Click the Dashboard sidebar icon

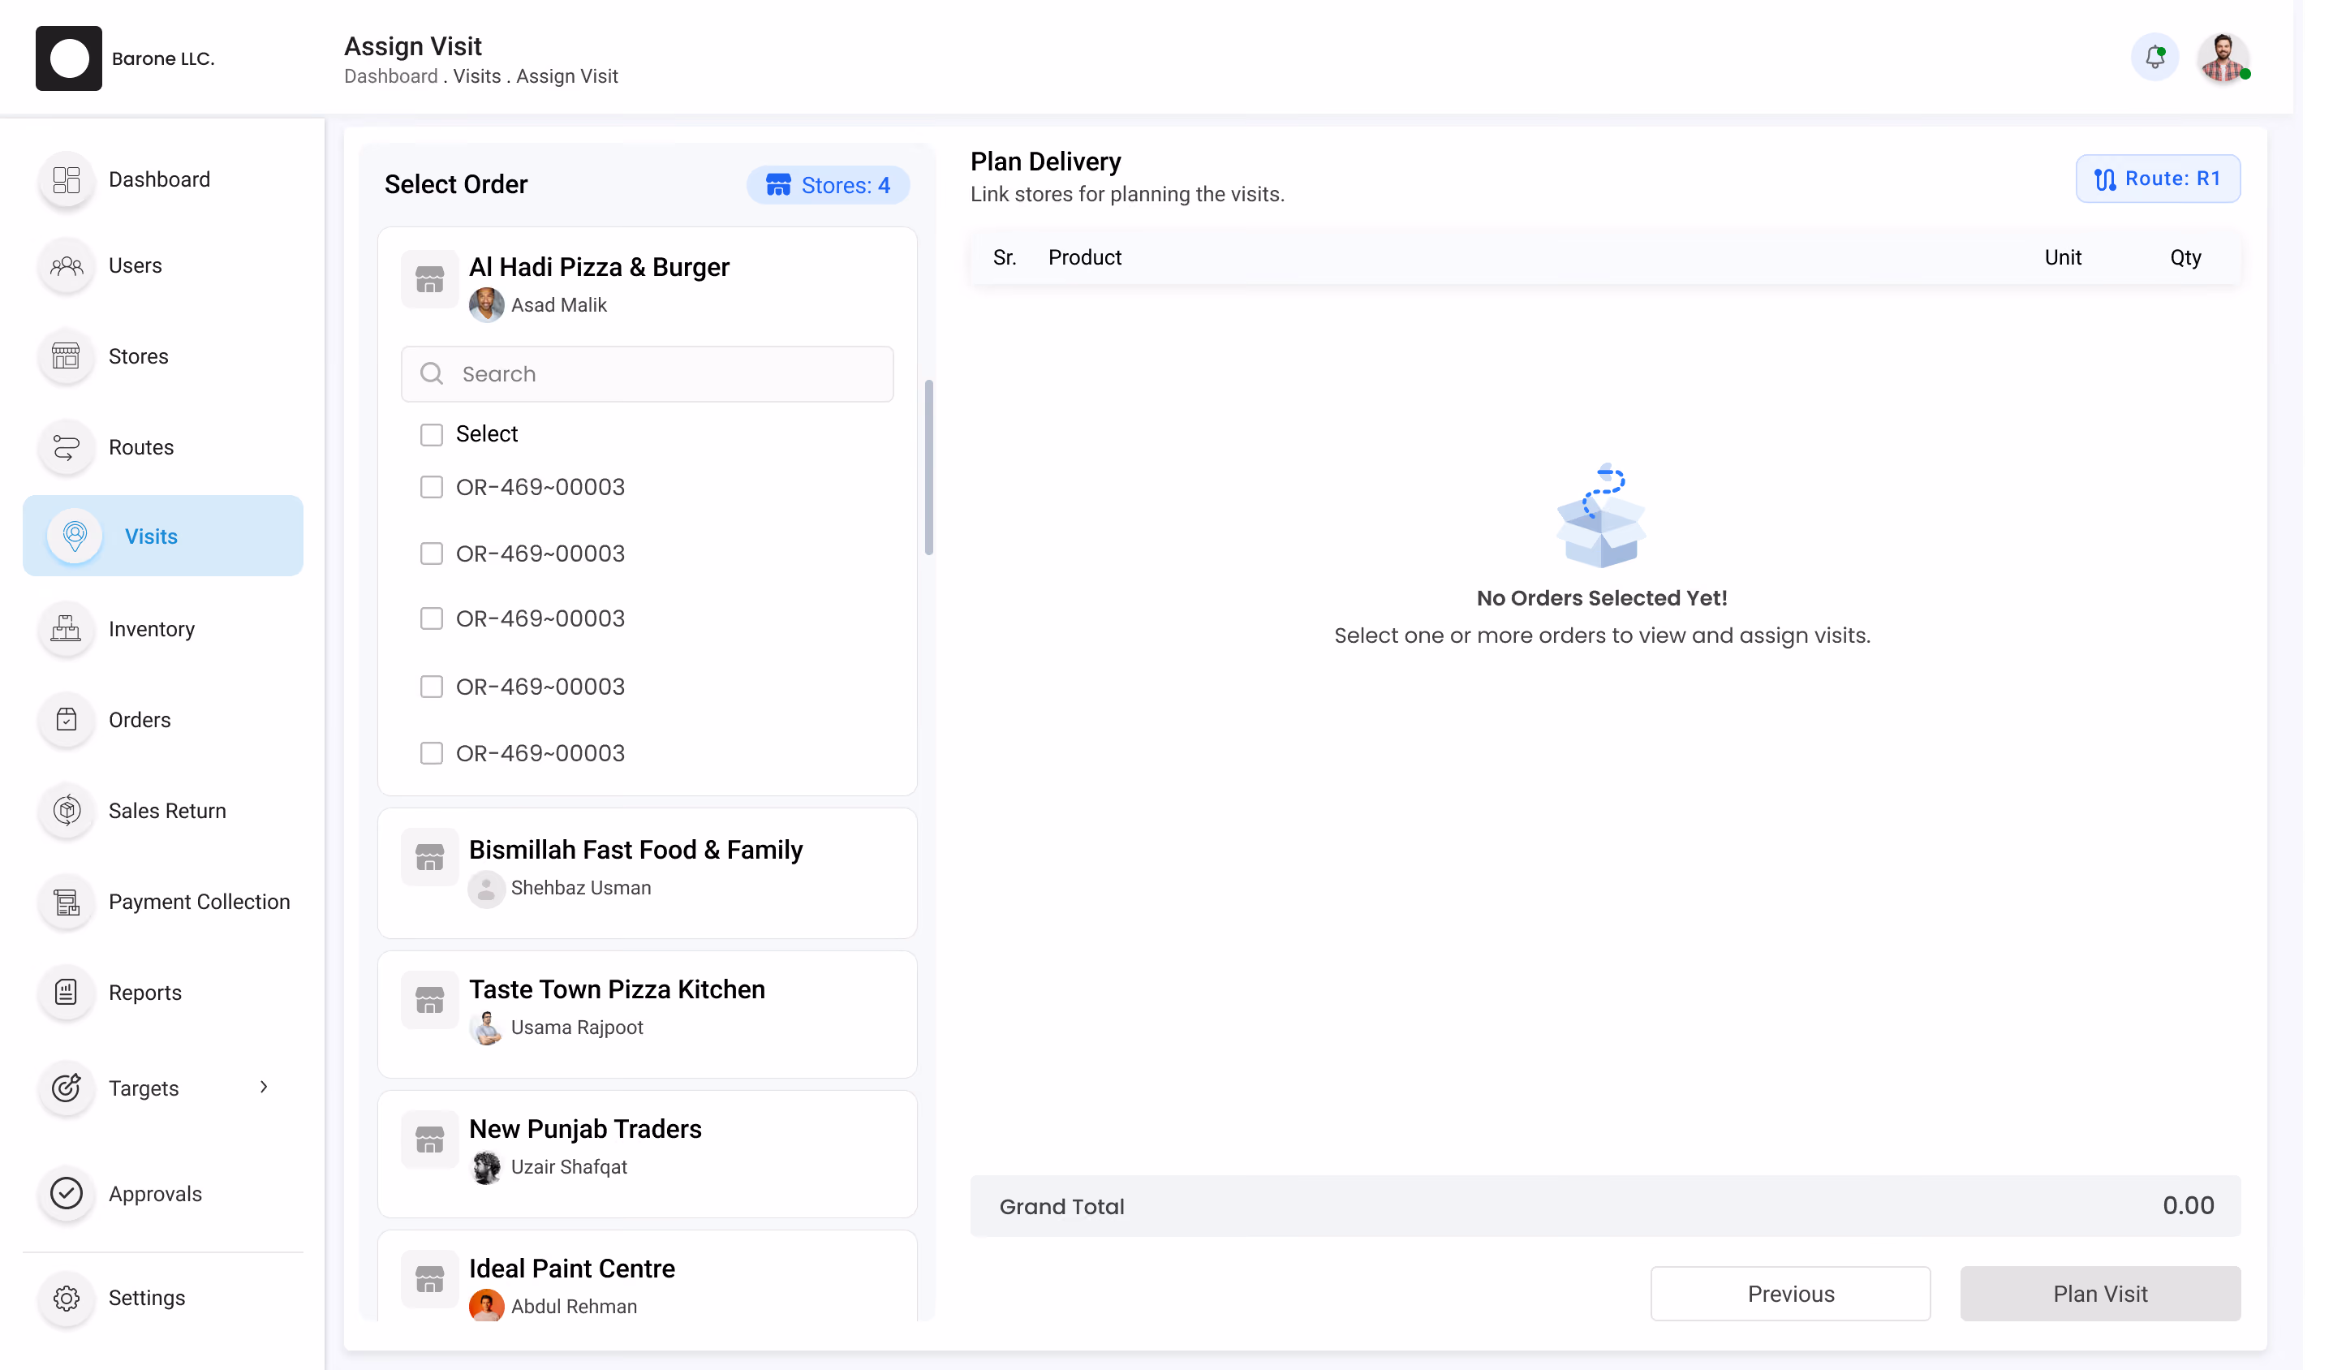(66, 179)
